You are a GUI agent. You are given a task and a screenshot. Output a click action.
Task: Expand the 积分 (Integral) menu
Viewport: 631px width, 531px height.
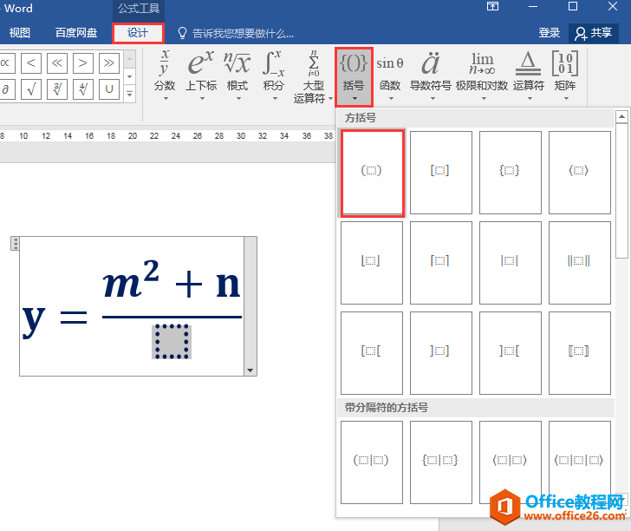pyautogui.click(x=273, y=75)
